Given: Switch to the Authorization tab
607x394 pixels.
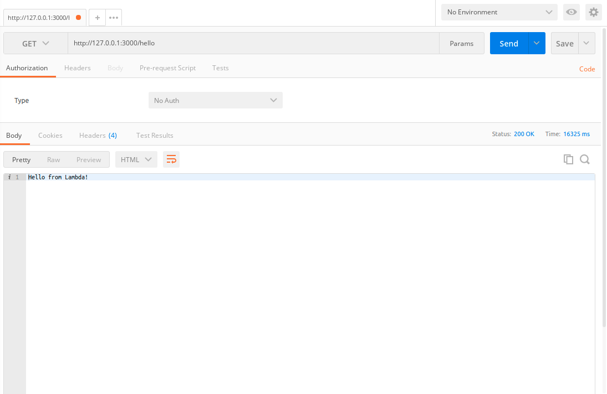Looking at the screenshot, I should tap(27, 68).
